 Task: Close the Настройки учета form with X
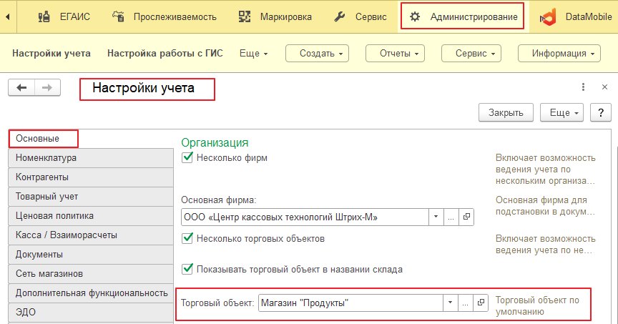click(x=604, y=87)
